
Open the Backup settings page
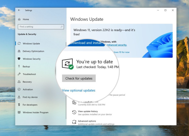(x=41, y=66)
